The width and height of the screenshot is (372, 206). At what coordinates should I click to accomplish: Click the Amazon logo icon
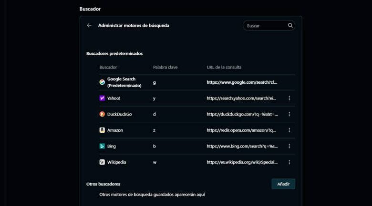102,130
